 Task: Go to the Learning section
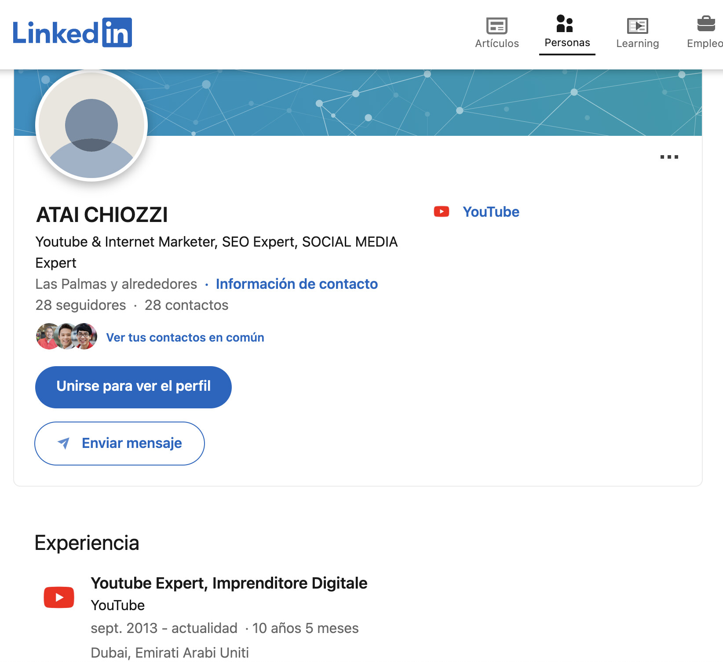[x=637, y=33]
